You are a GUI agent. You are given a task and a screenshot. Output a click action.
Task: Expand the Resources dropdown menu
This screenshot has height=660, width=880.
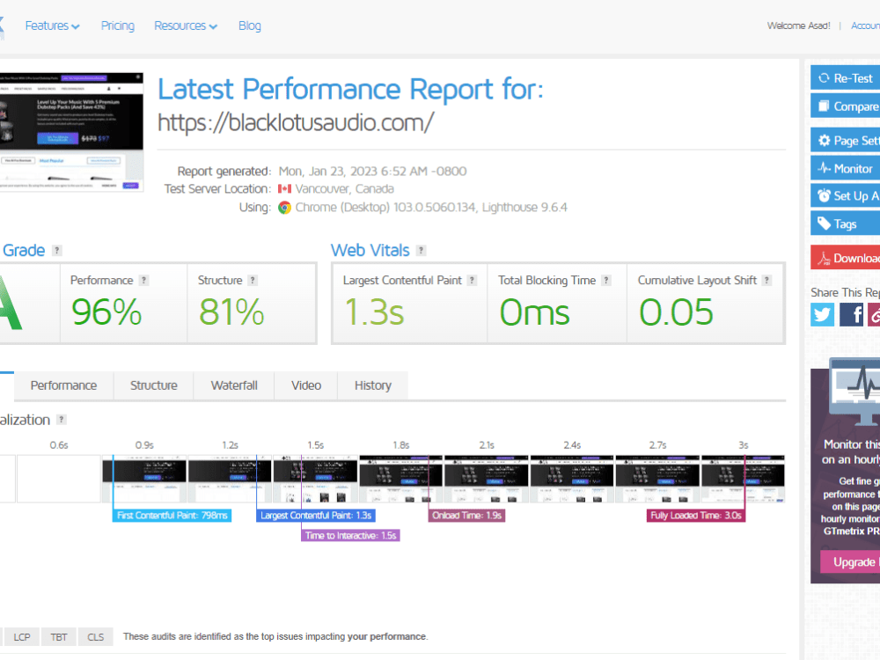pos(186,26)
